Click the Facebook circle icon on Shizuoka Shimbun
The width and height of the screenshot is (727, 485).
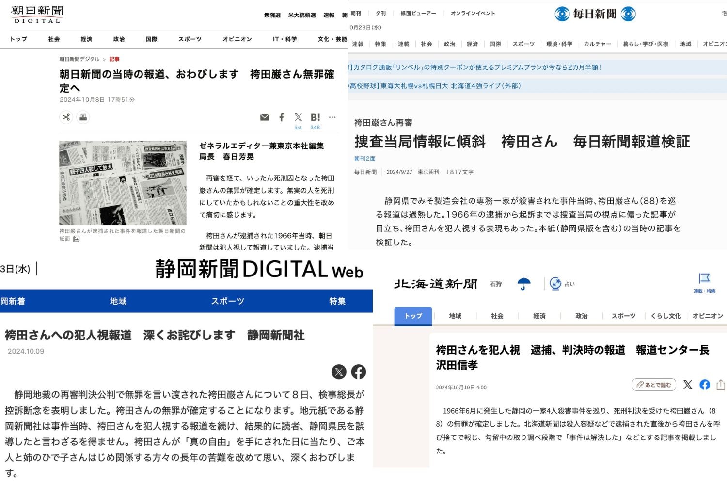click(x=358, y=372)
